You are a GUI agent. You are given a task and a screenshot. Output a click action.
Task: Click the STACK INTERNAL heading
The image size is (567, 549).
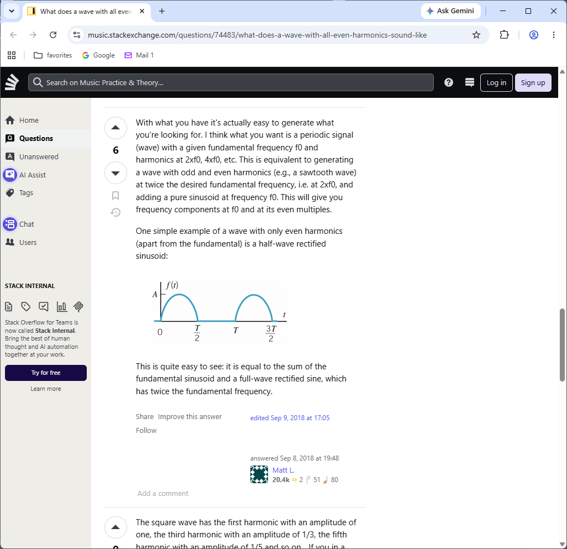[x=30, y=286]
